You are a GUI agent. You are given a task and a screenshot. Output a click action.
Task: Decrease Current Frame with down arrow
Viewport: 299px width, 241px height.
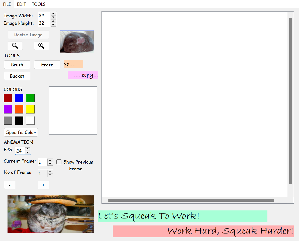point(50,164)
